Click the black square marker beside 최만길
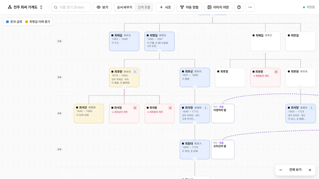Screen dimensions: 319x179 (289, 35)
